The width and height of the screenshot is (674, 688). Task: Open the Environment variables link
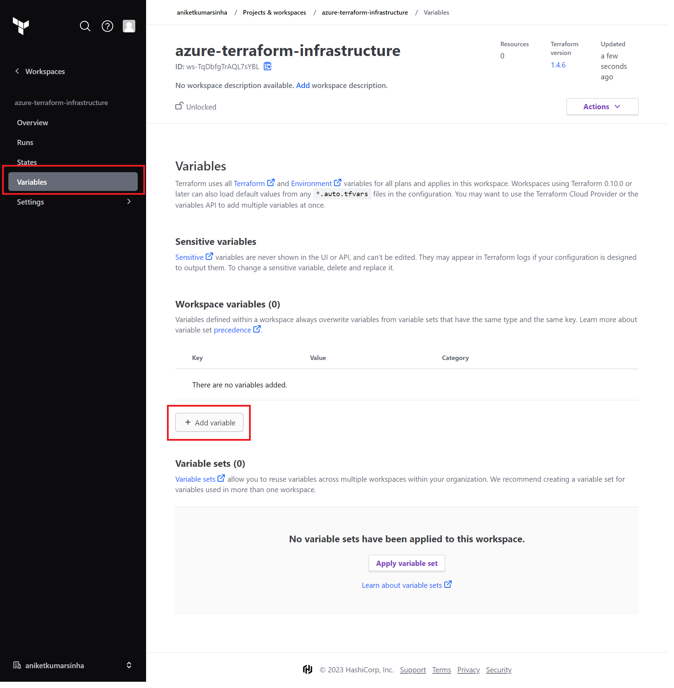(312, 183)
